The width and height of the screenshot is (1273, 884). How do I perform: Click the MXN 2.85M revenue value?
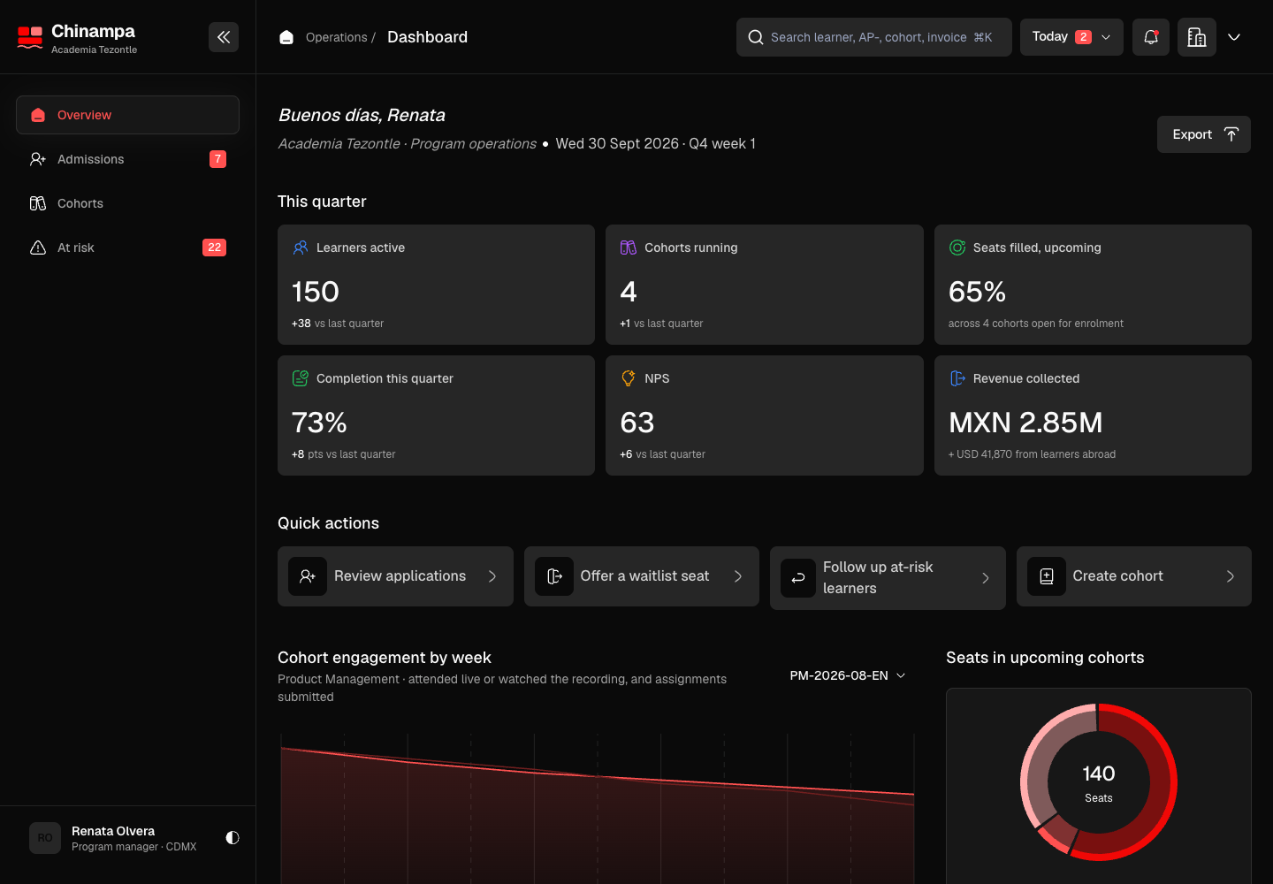point(1025,423)
